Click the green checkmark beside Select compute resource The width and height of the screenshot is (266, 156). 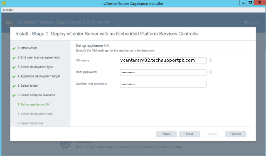[14, 95]
